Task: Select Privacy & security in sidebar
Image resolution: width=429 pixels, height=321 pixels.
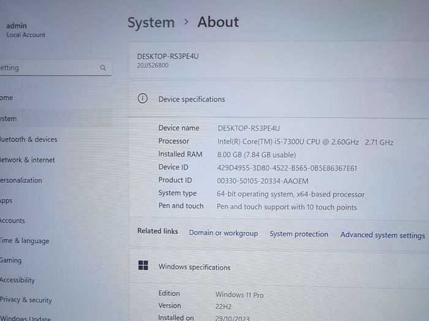Action: (x=26, y=300)
